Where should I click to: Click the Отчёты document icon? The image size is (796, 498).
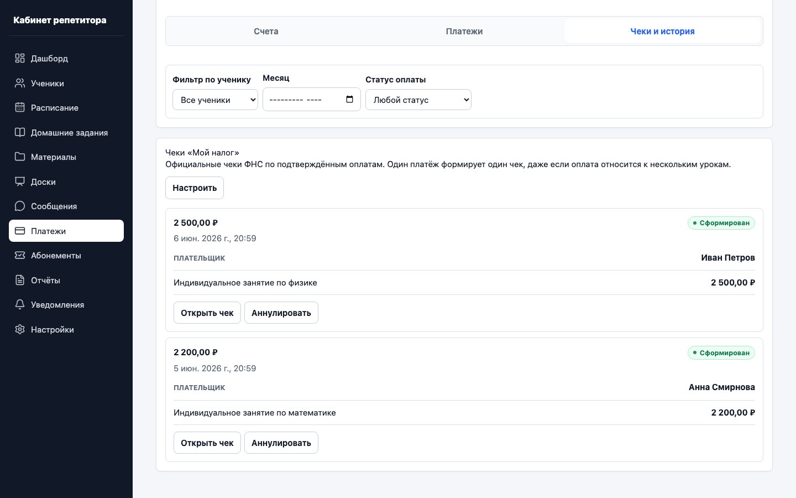[x=20, y=280]
